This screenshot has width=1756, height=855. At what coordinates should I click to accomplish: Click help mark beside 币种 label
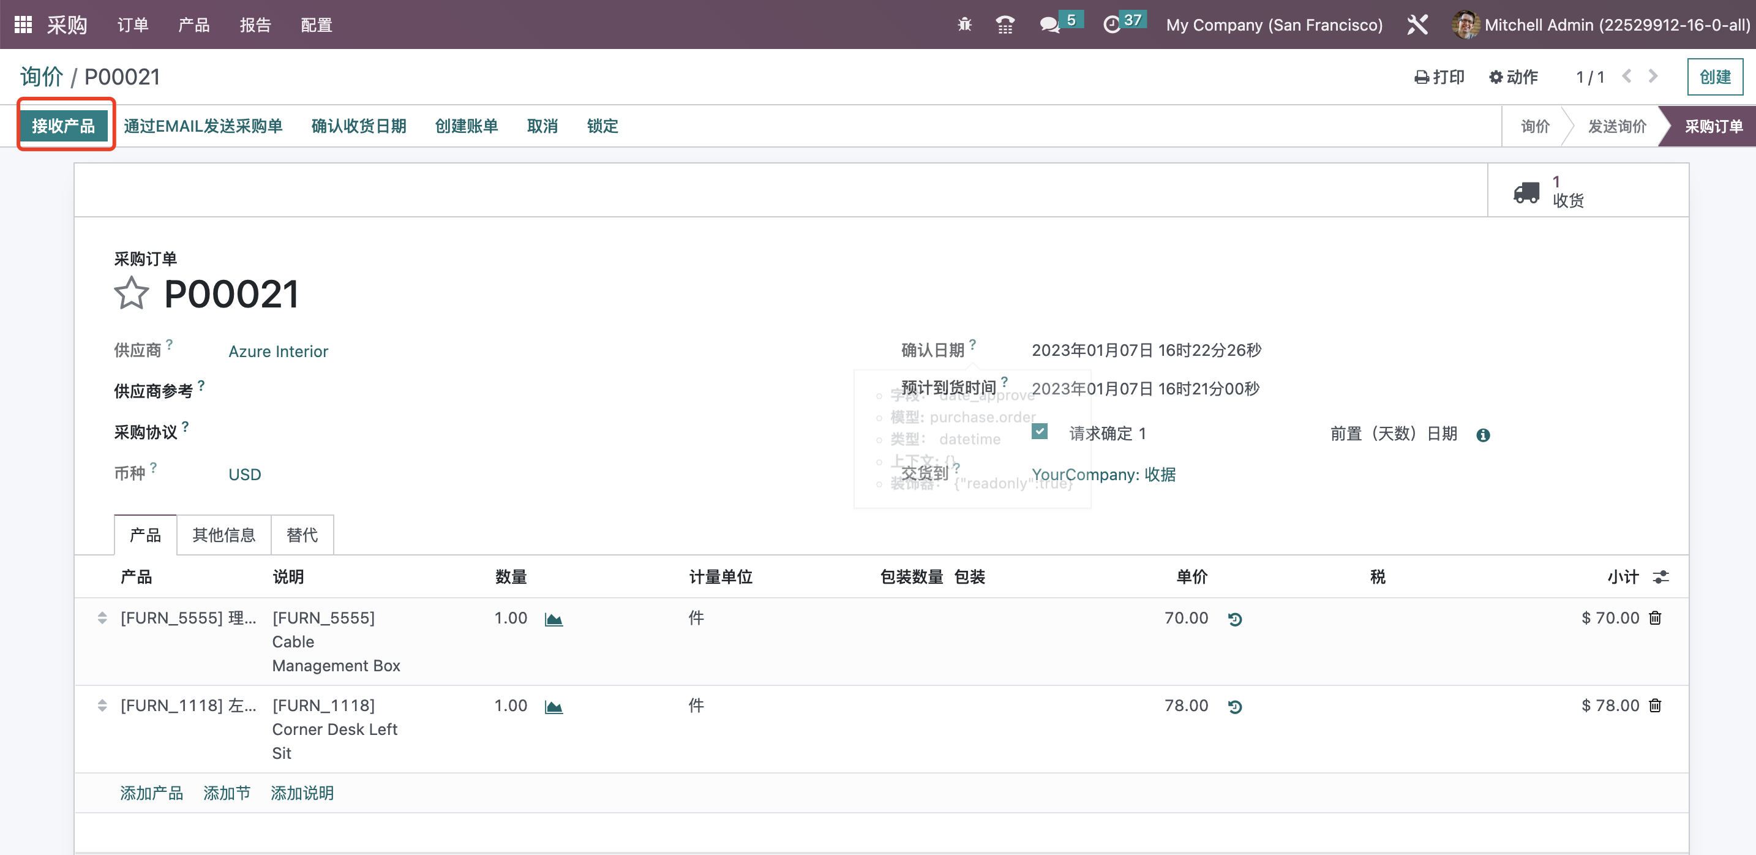tap(154, 467)
